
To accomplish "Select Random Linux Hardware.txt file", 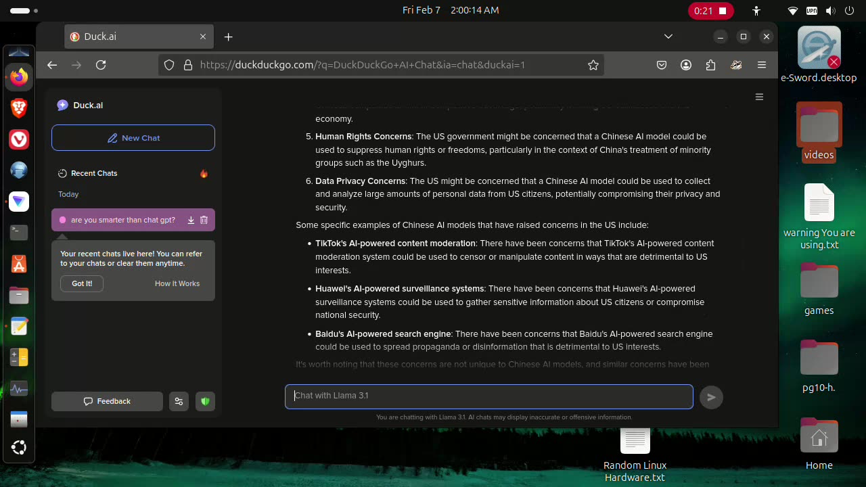I will pos(635,456).
